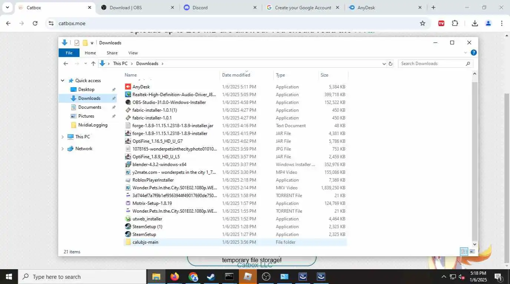Click the Explorer help question mark icon
Image resolution: width=510 pixels, height=284 pixels.
coord(473,53)
